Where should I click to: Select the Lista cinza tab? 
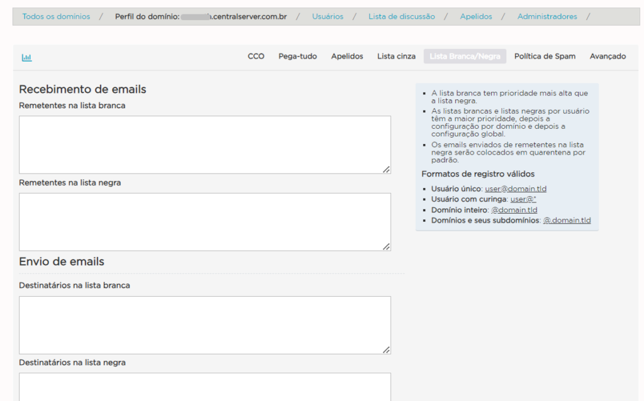(x=396, y=57)
